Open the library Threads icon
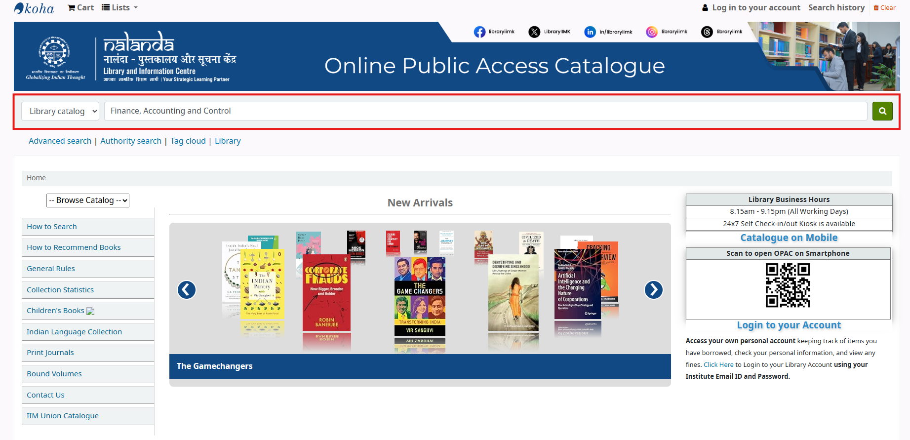This screenshot has width=910, height=440. coord(707,32)
